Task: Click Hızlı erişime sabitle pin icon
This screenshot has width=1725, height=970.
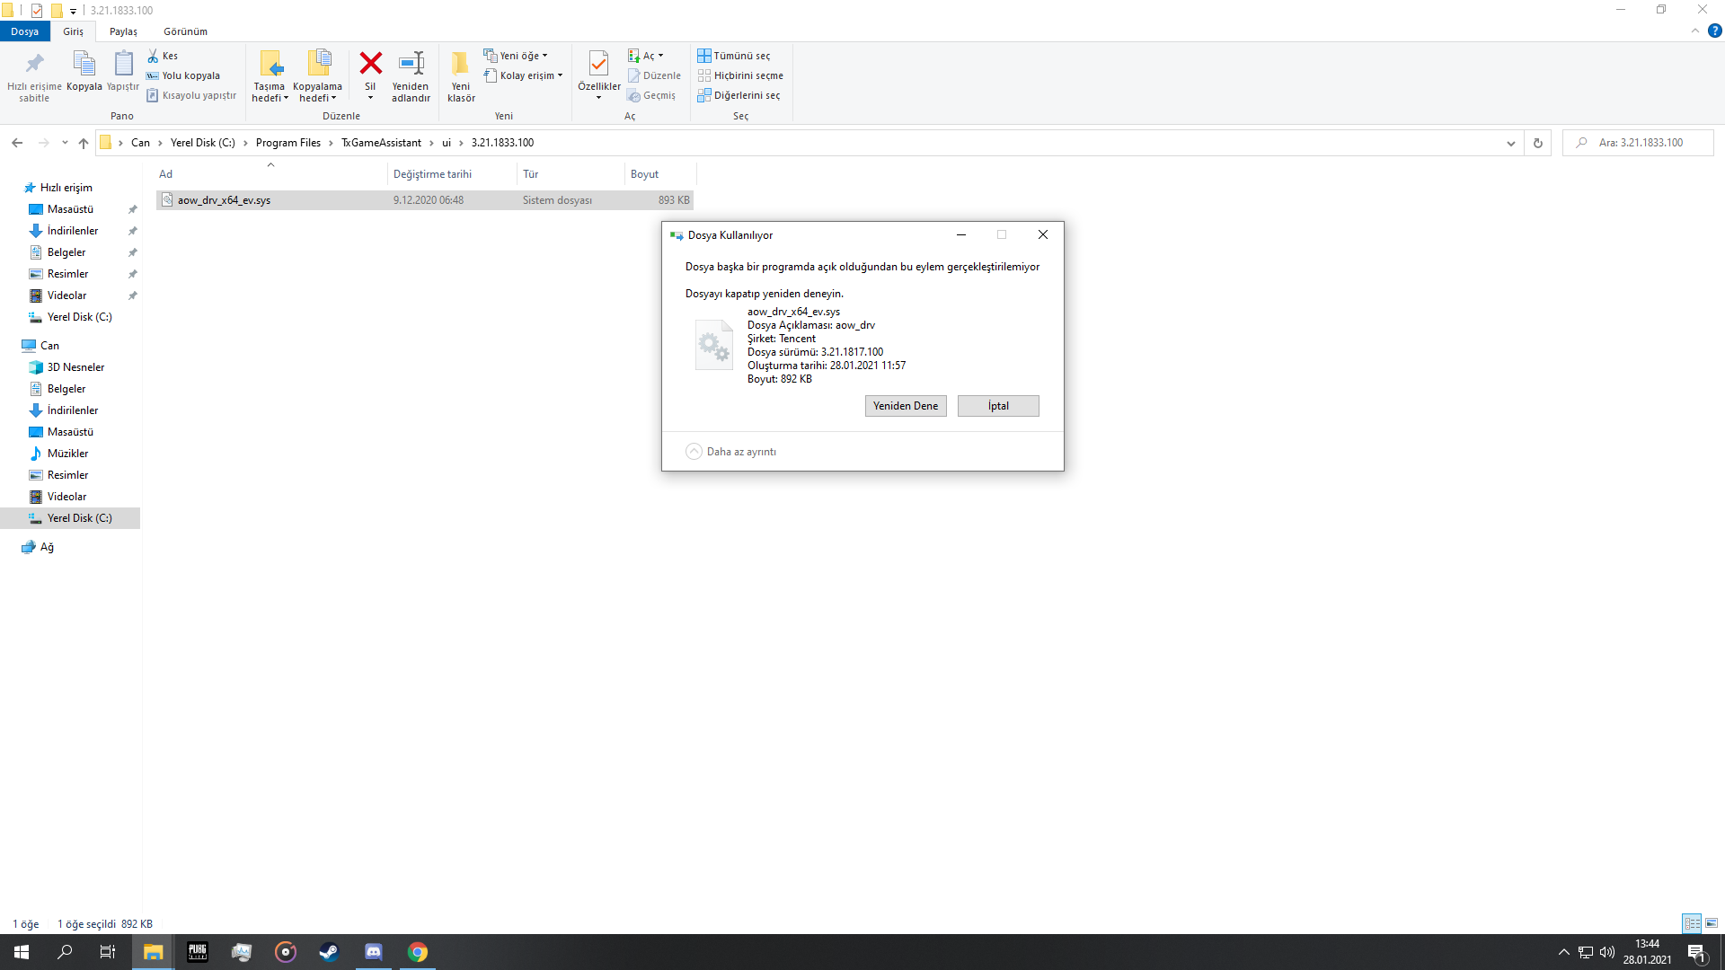Action: tap(34, 64)
